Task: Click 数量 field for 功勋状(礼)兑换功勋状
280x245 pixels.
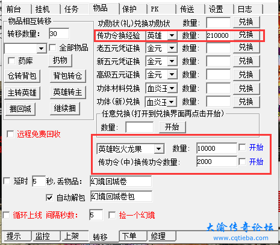Action: (219, 22)
